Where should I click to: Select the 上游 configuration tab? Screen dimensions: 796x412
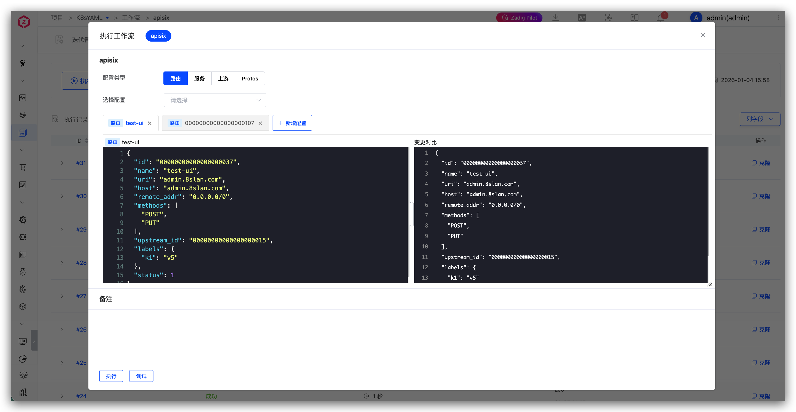click(x=223, y=78)
